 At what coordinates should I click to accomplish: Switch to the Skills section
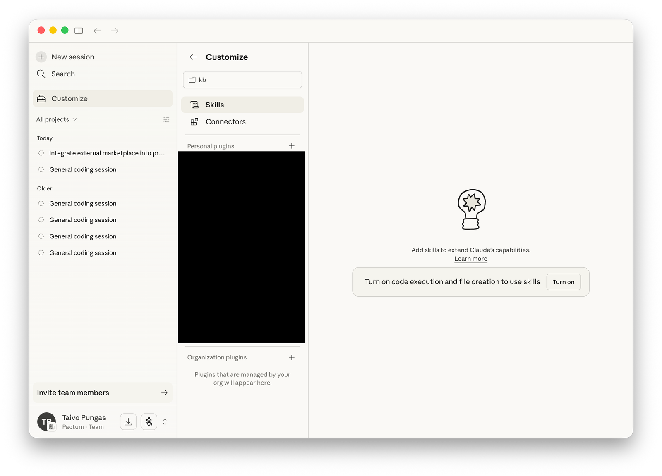tap(214, 105)
